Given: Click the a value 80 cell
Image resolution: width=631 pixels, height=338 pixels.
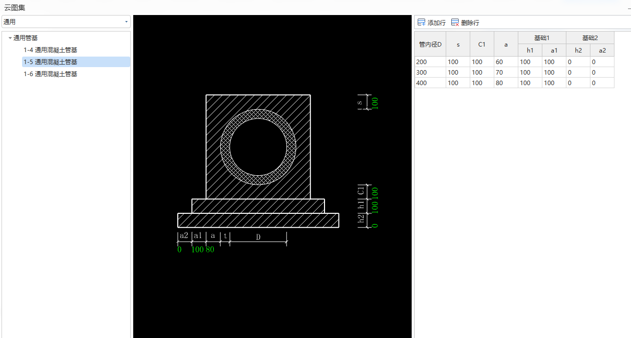Looking at the screenshot, I should pyautogui.click(x=506, y=83).
